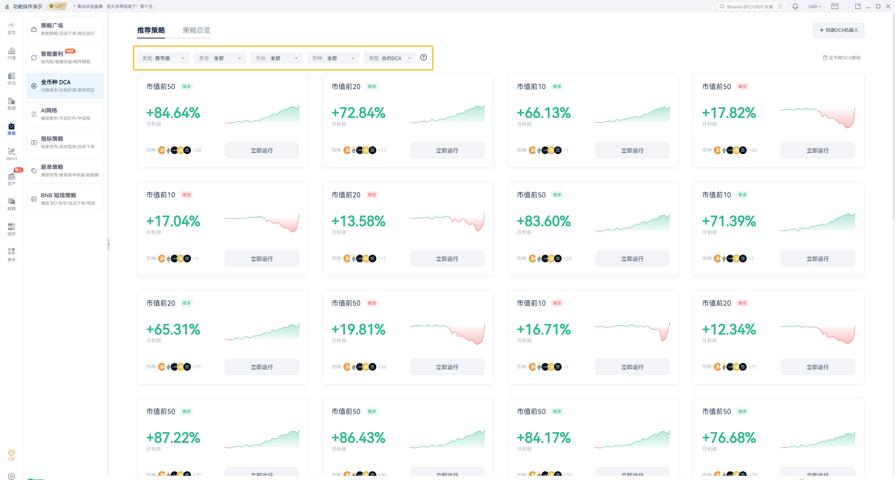Open the settings hexagon icon
This screenshot has width=895, height=480.
pos(11,476)
